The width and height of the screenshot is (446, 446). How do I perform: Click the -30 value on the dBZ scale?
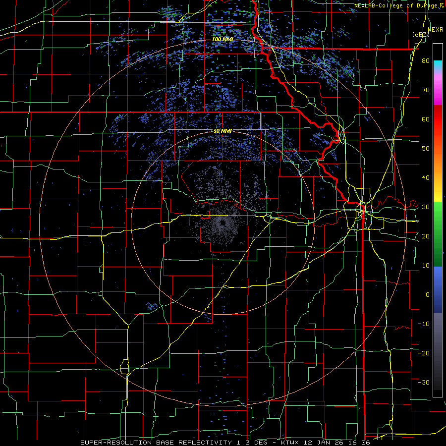tap(424, 382)
